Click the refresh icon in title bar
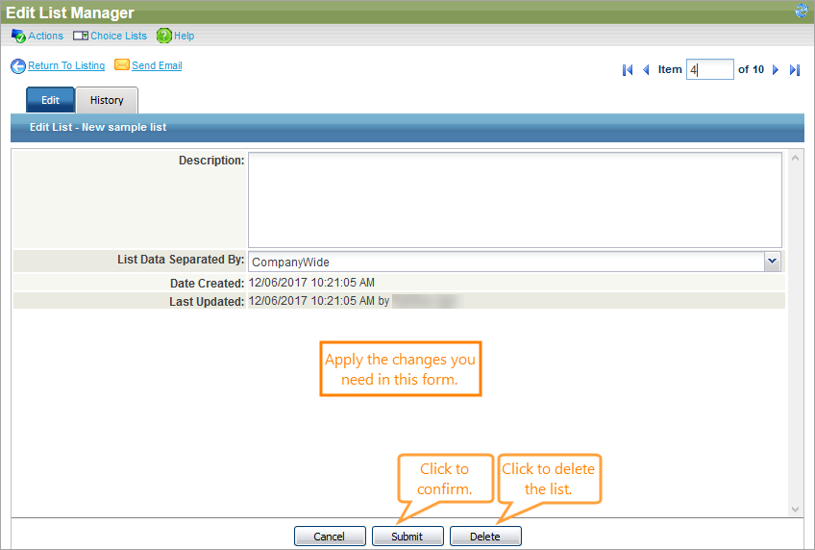Viewport: 815px width, 550px height. (x=802, y=11)
